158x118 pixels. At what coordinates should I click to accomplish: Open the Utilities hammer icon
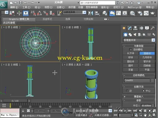pyautogui.click(x=152, y=28)
